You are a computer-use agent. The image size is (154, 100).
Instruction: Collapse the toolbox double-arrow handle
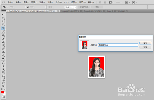point(2,10)
